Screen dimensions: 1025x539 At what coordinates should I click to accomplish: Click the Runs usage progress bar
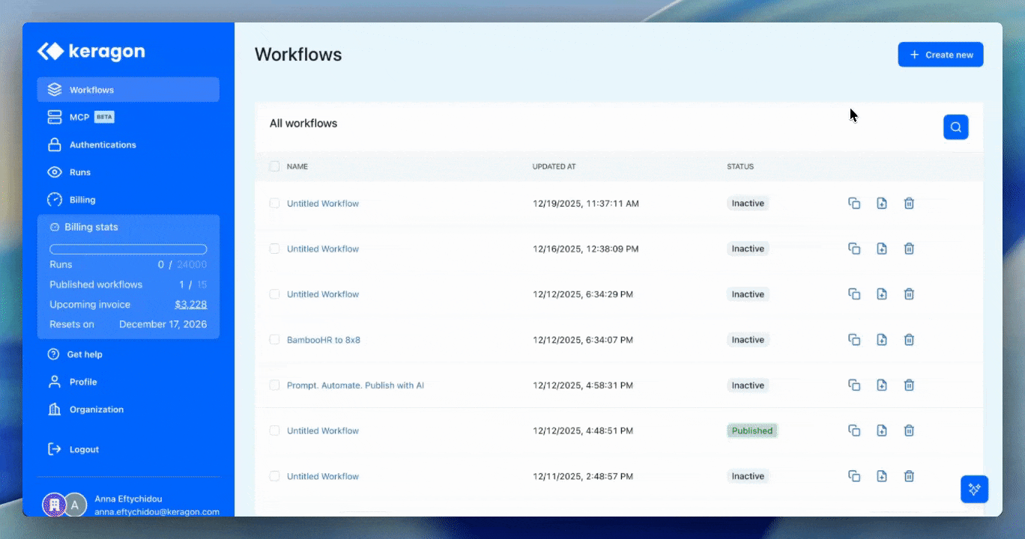[x=127, y=249]
